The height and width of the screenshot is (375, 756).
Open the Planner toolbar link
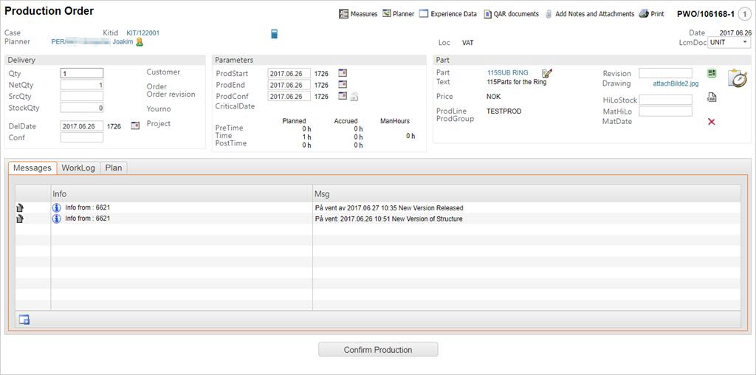399,14
